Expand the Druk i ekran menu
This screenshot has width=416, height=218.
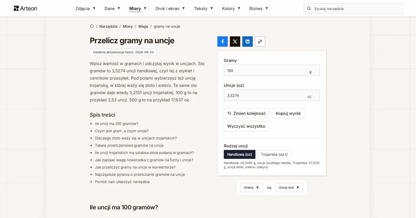[x=170, y=8]
